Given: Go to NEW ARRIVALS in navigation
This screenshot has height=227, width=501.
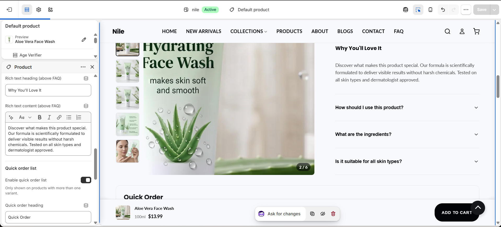Looking at the screenshot, I should point(204,31).
